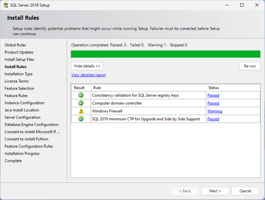Select Feature Selection step in sidebar
Viewport: 265px width, 200px height.
[19, 88]
